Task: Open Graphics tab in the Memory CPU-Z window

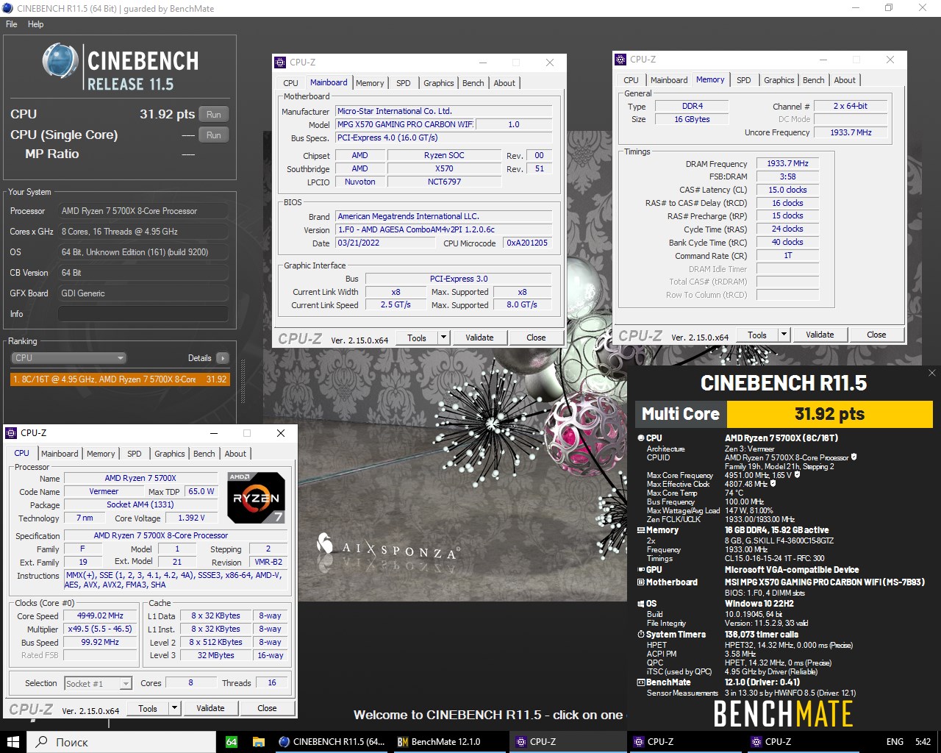Action: (779, 80)
